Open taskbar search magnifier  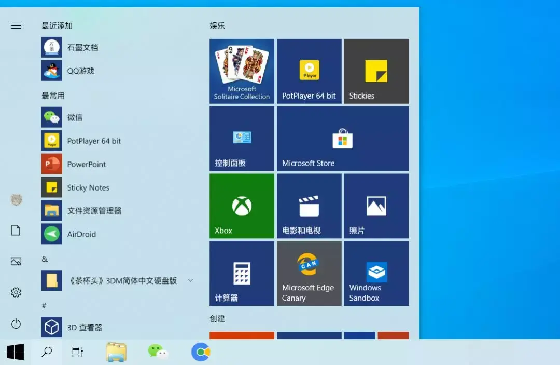tap(47, 352)
